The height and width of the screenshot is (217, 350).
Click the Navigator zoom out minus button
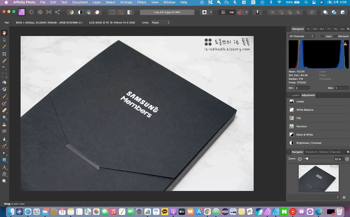pyautogui.click(x=300, y=159)
